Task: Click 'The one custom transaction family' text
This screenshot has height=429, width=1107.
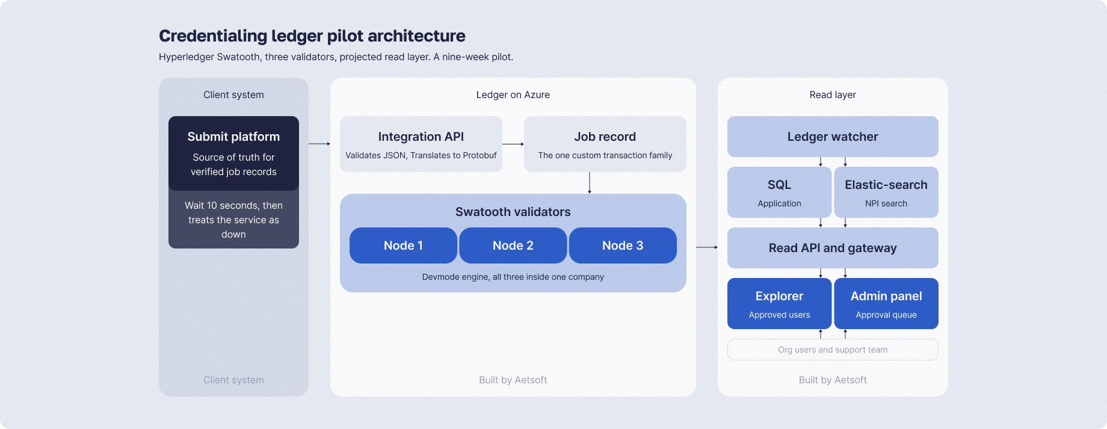Action: tap(605, 155)
